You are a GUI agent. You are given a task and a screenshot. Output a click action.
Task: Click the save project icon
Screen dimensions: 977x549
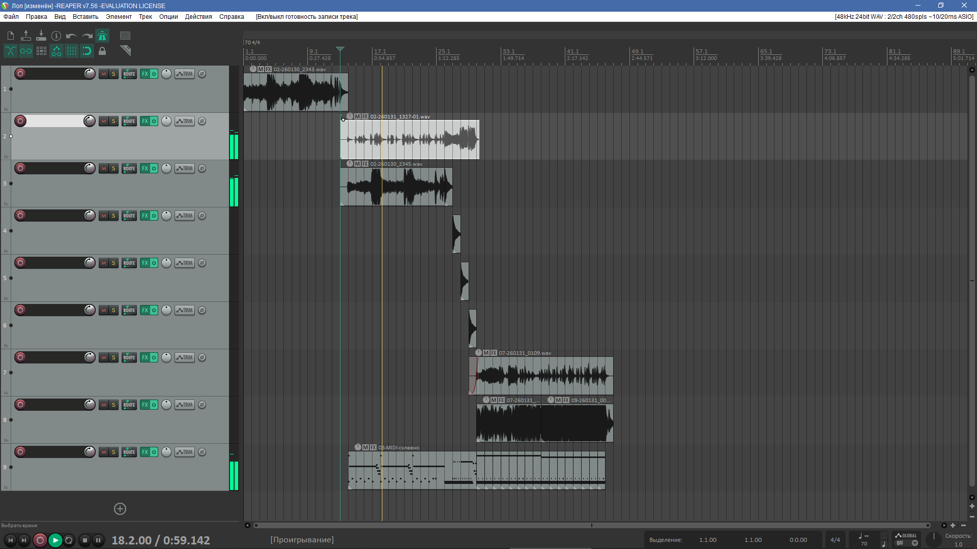[x=41, y=36]
